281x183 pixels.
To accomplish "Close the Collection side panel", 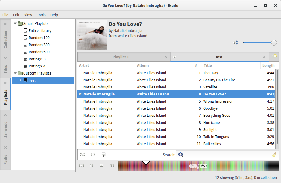I will [5, 24].
